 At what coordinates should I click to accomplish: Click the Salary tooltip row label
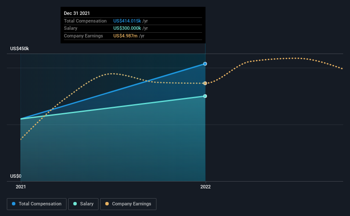(70, 28)
